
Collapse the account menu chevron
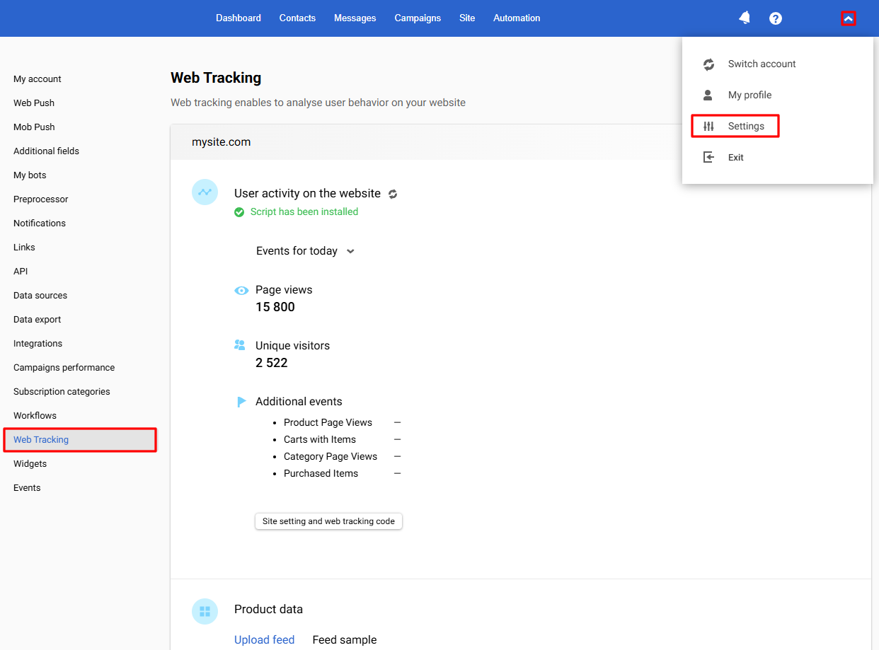849,18
